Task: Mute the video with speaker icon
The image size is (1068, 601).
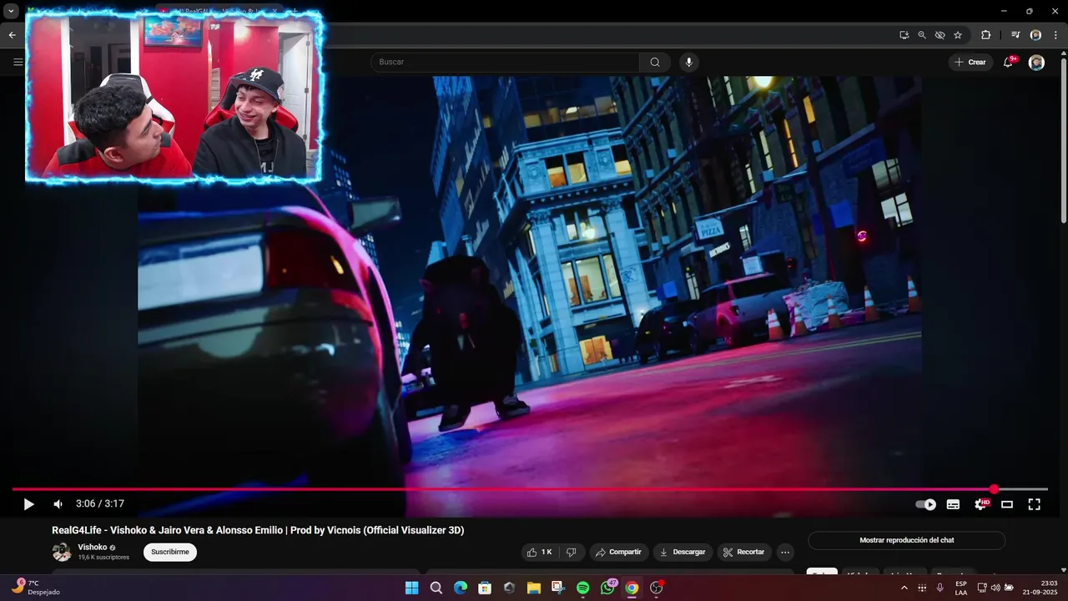Action: pyautogui.click(x=58, y=504)
